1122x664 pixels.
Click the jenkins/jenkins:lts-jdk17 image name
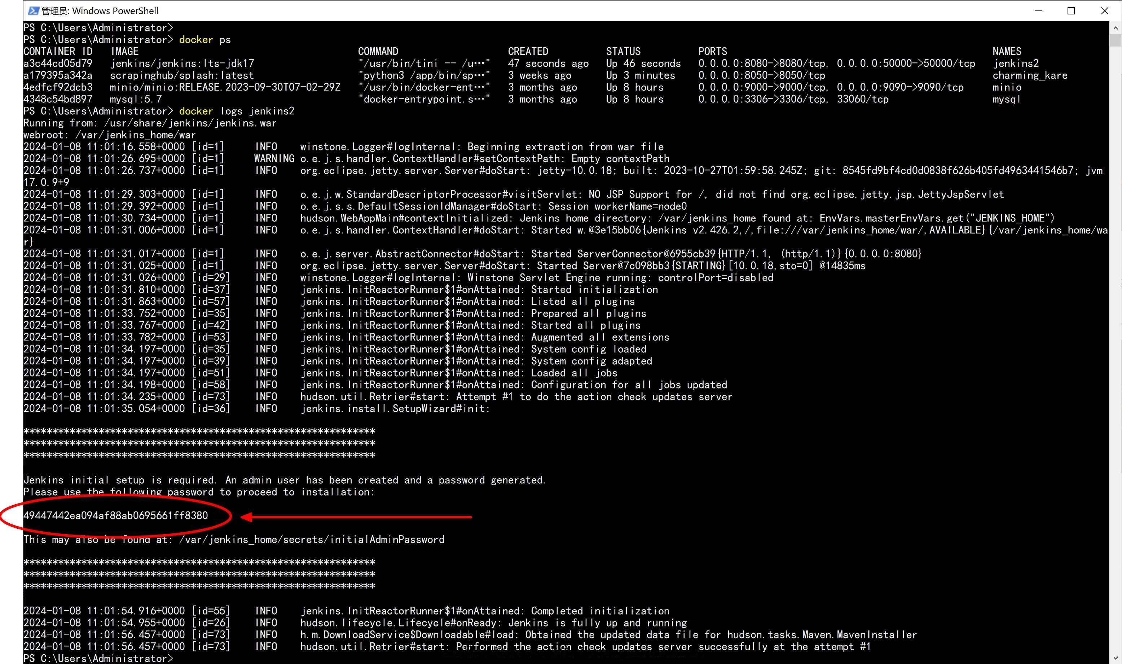(x=182, y=63)
